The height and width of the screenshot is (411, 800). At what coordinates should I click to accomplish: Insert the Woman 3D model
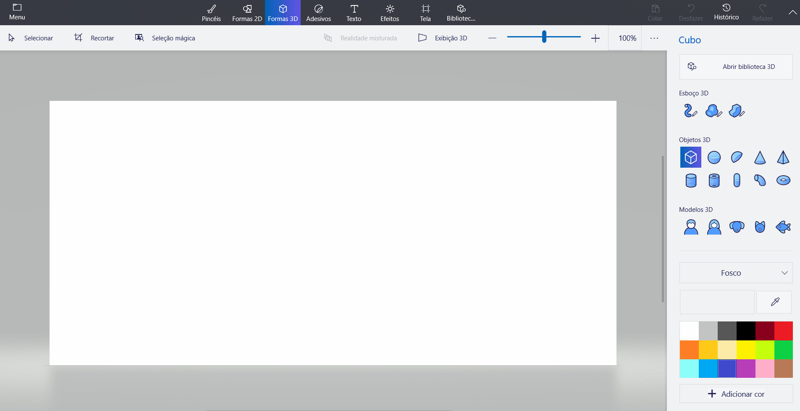coord(714,227)
